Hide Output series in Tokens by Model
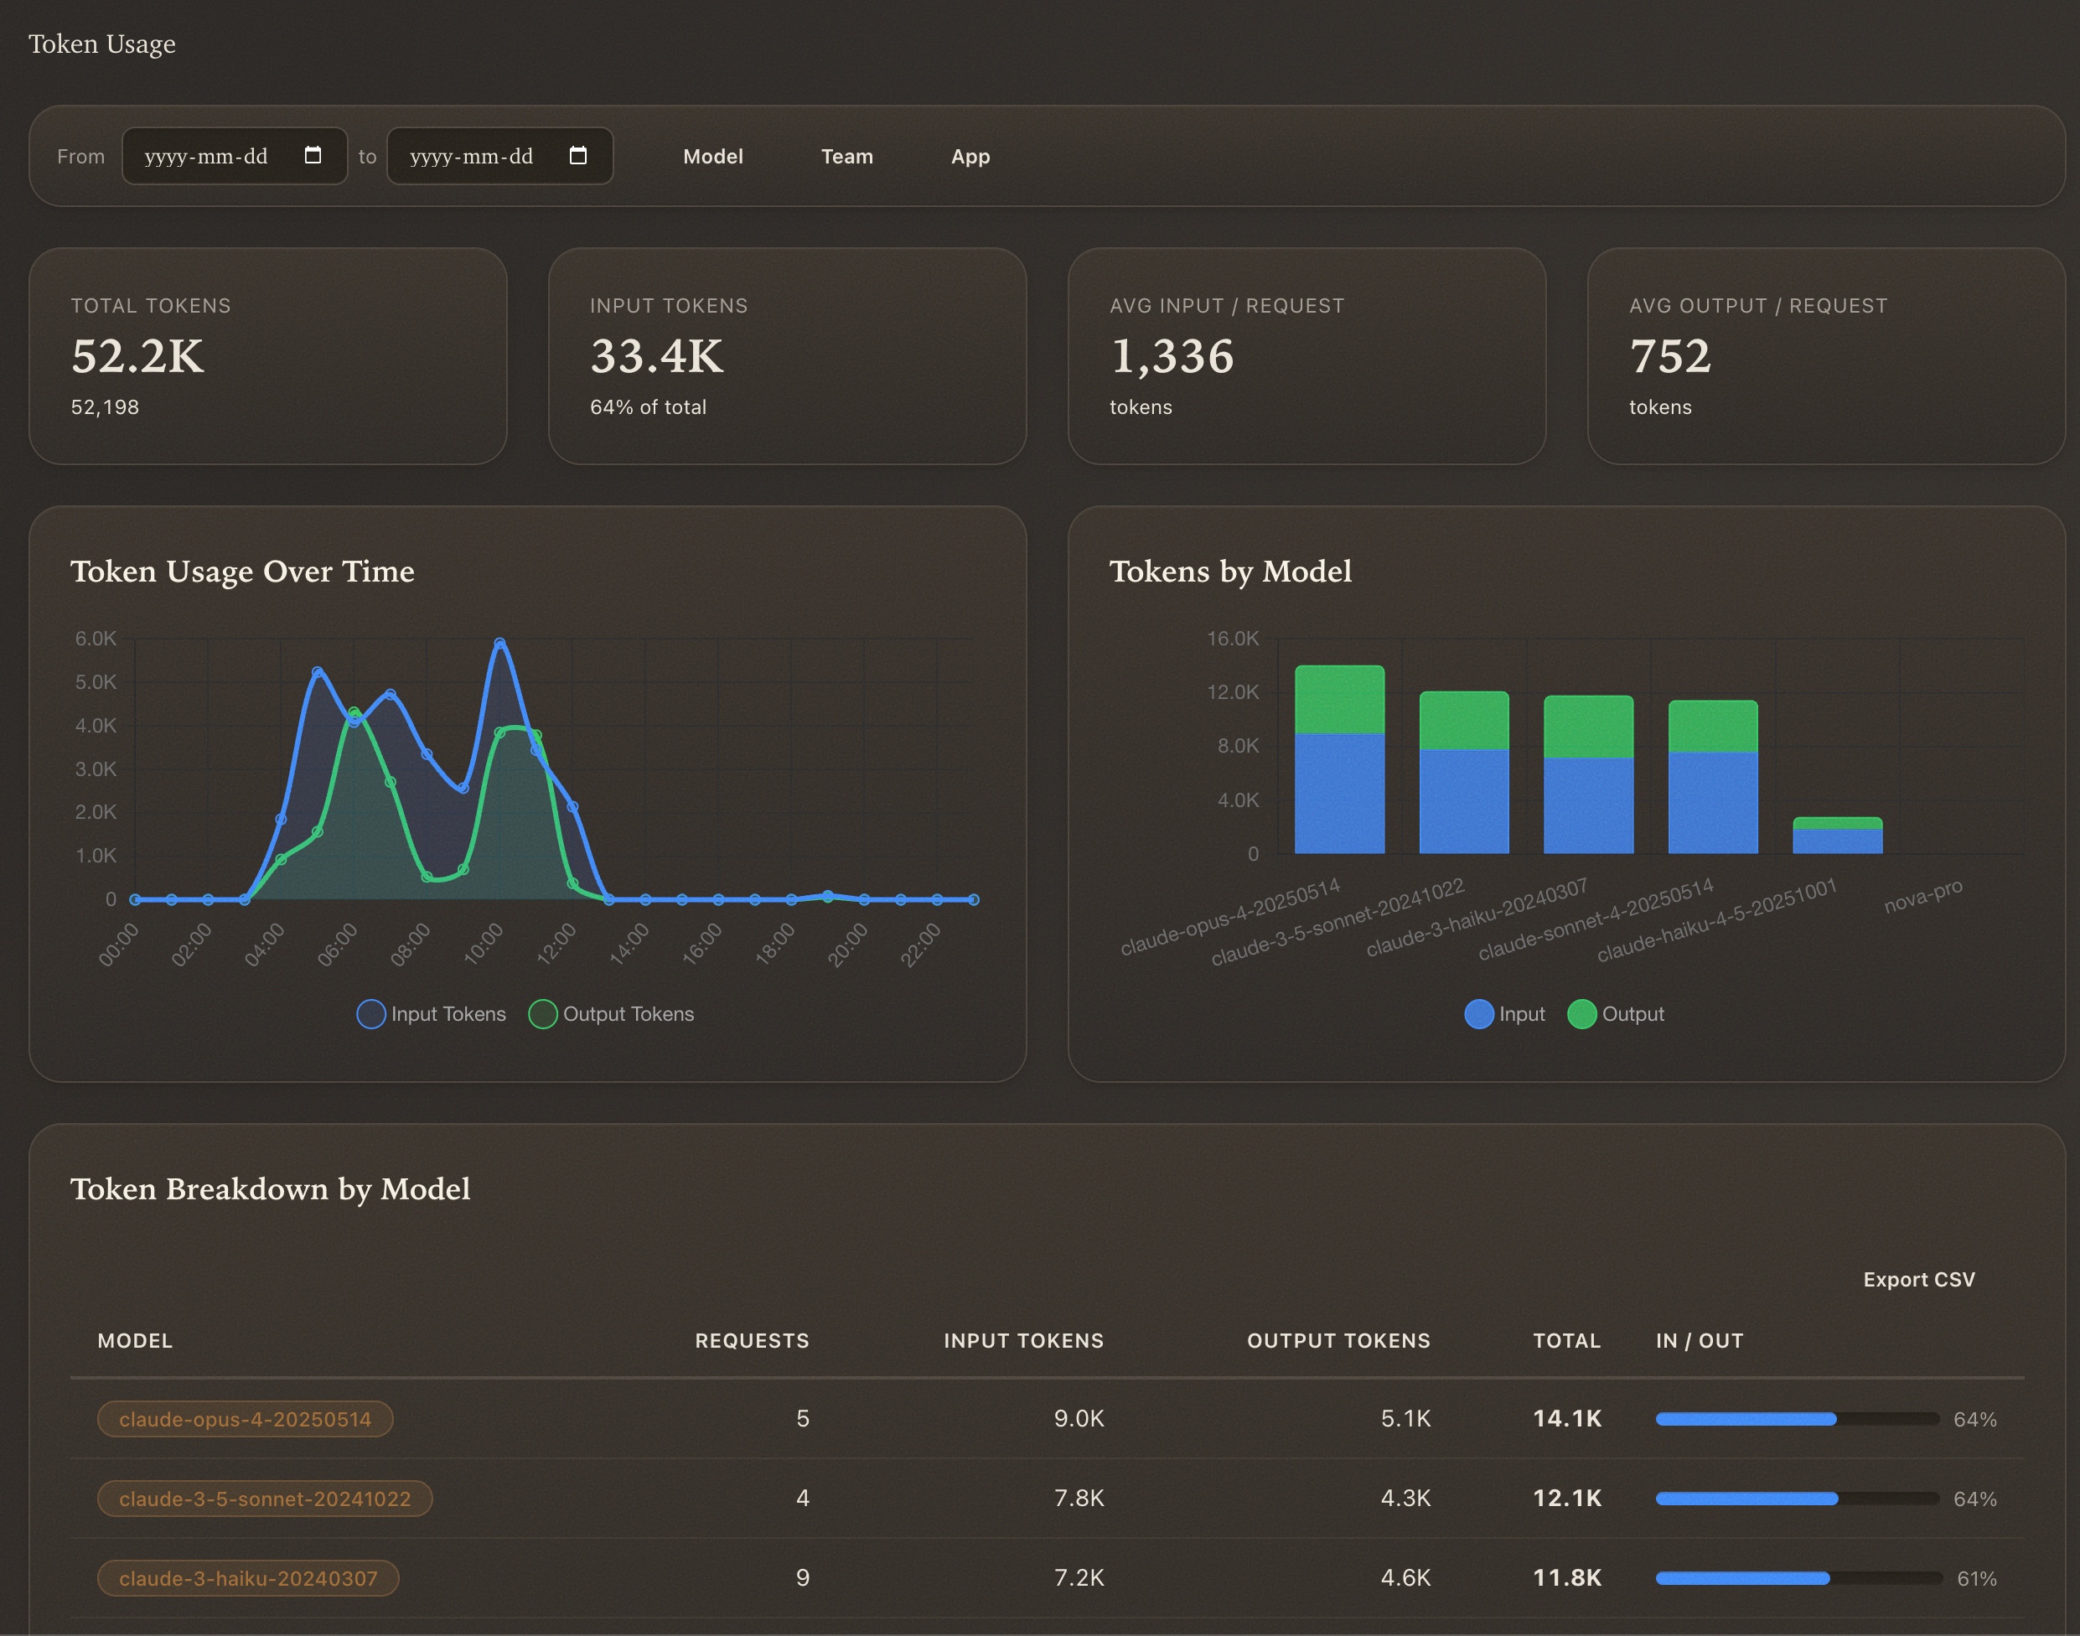The height and width of the screenshot is (1636, 2080). coord(1616,1013)
